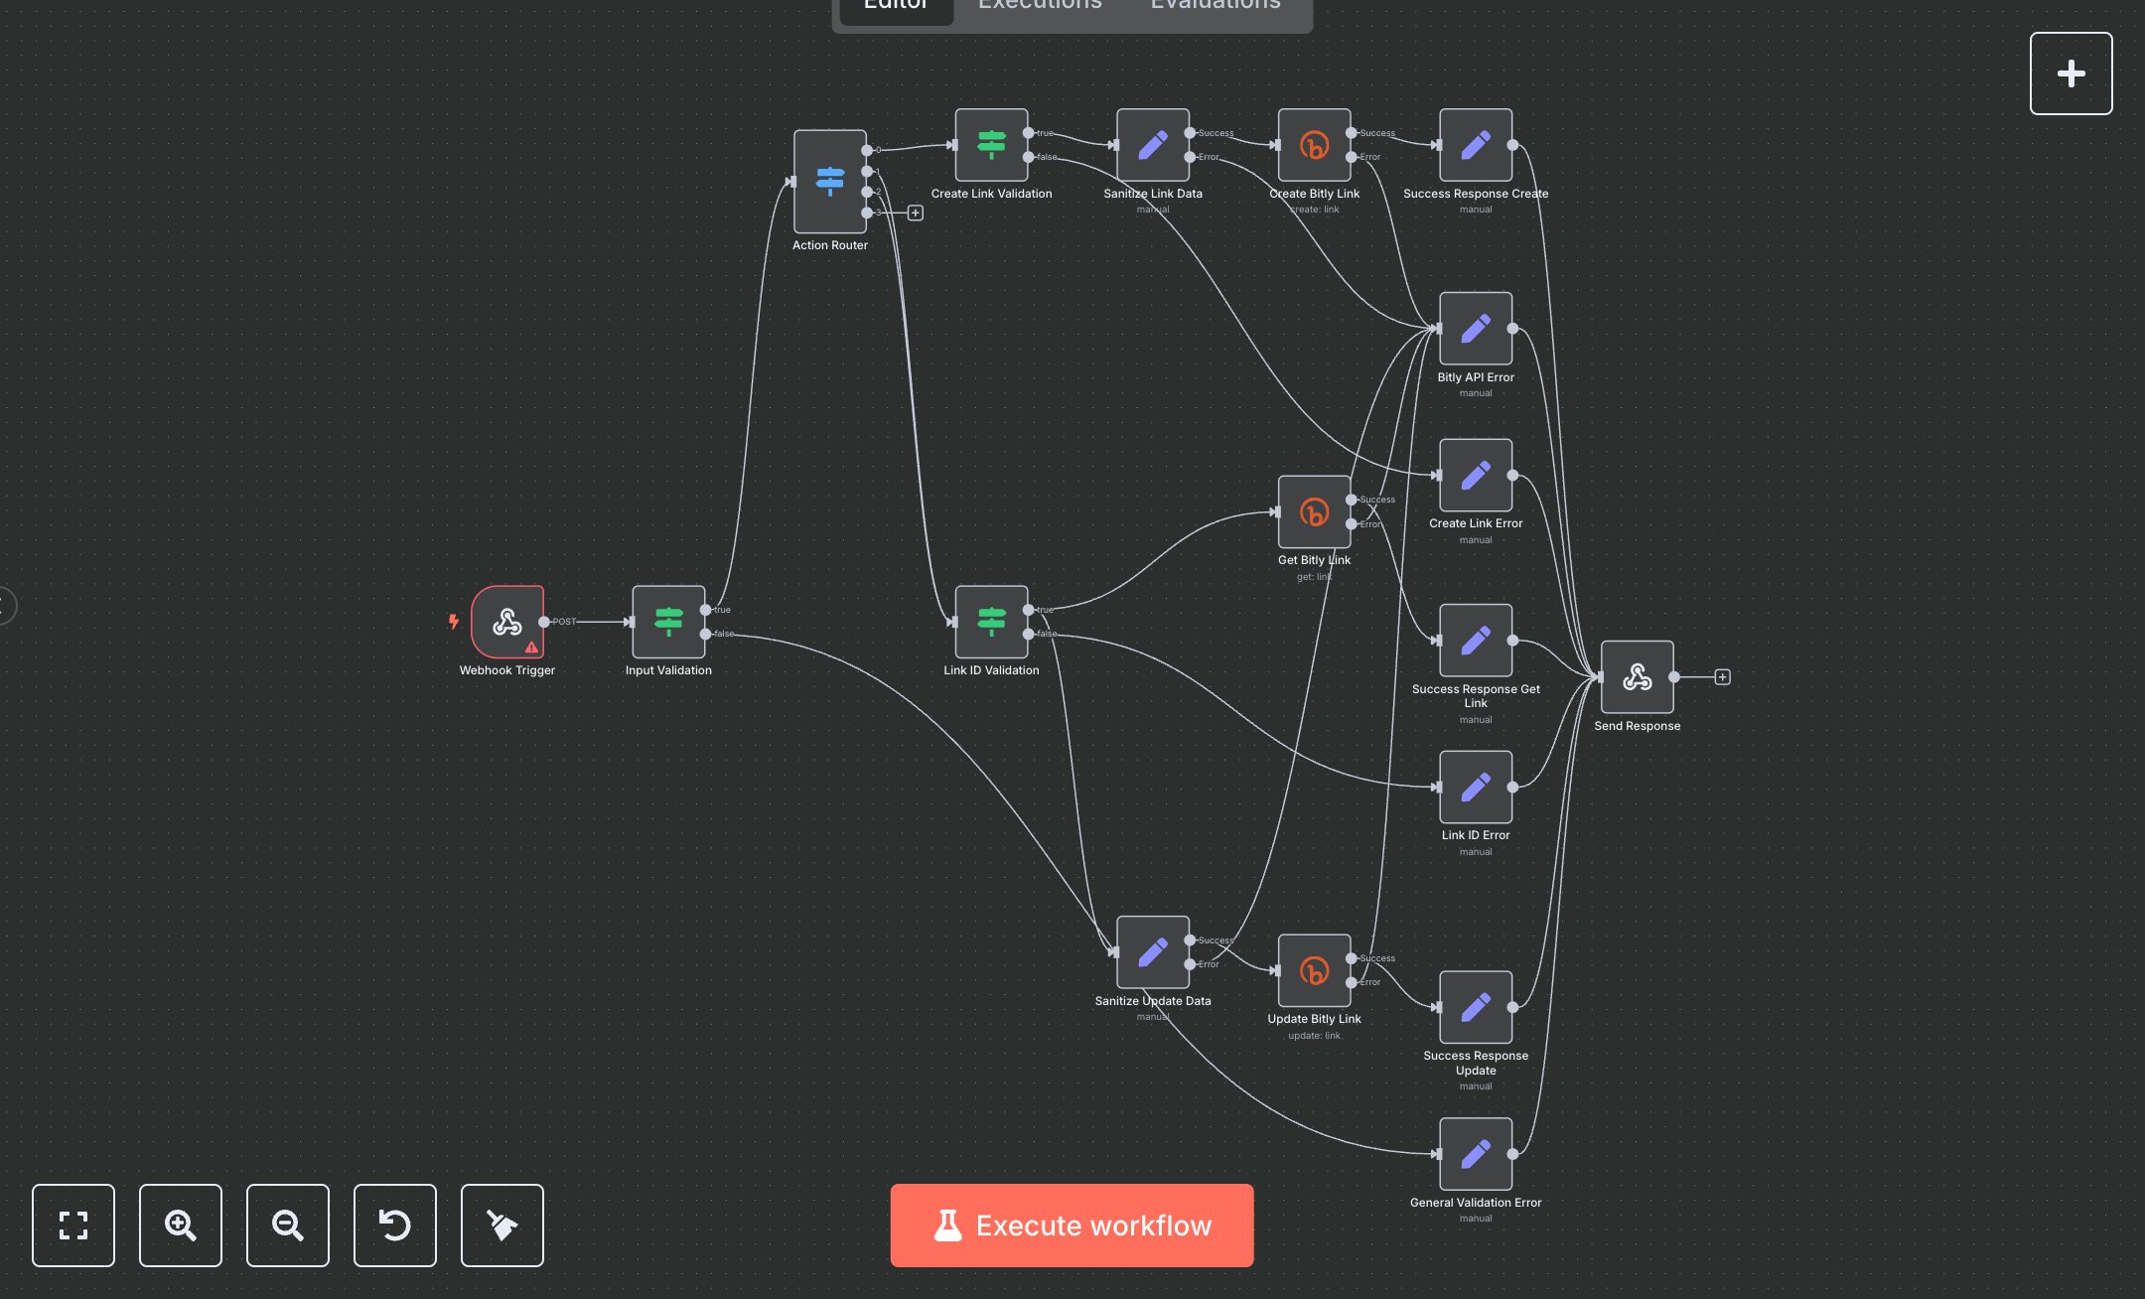Viewport: 2145px width, 1299px height.
Task: Zoom out of the canvas
Action: [287, 1226]
